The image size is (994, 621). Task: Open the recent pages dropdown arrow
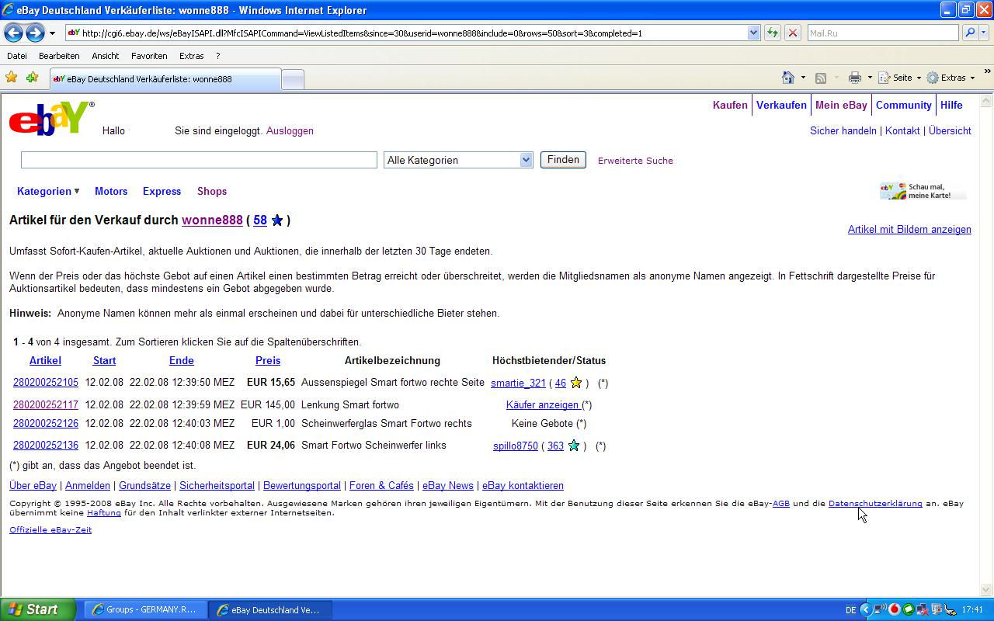(x=52, y=33)
